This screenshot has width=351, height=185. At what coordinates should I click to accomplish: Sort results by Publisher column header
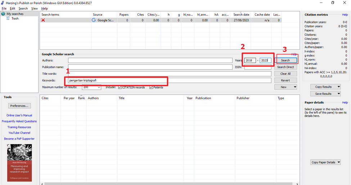256,98
